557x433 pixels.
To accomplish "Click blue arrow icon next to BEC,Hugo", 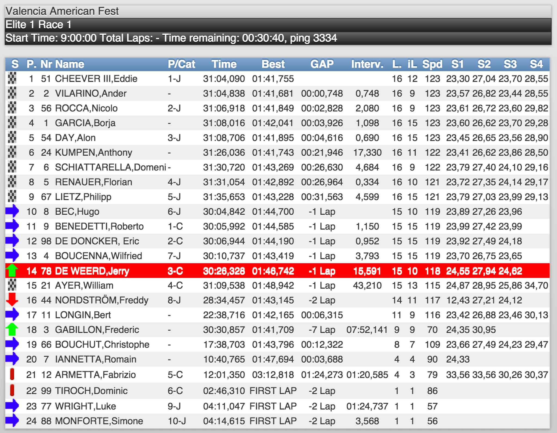I will point(12,211).
